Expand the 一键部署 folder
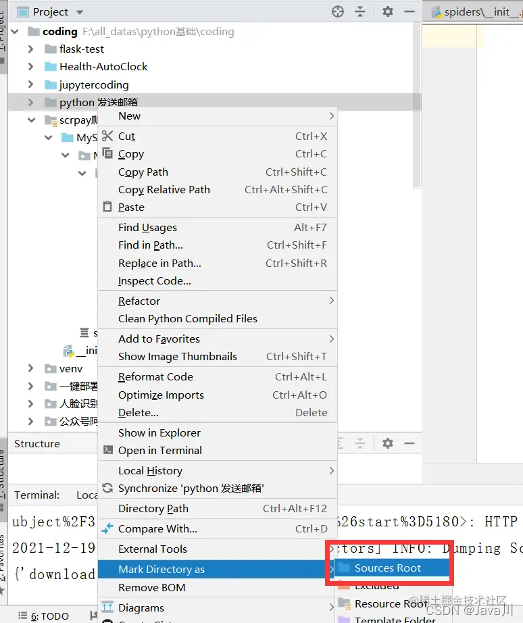This screenshot has width=523, height=623. [x=30, y=386]
